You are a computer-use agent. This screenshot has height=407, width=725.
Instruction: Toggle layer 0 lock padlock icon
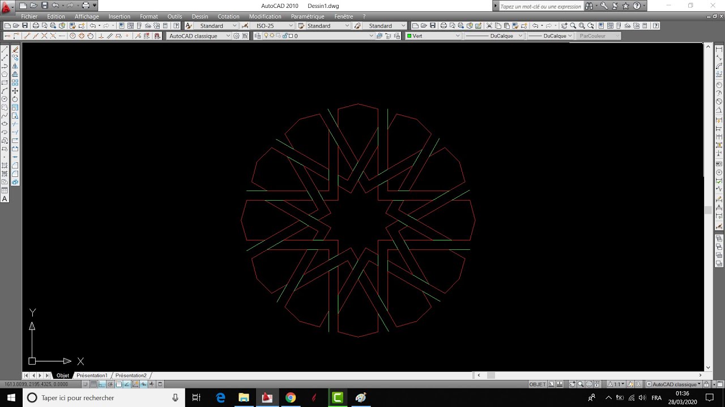pos(284,36)
